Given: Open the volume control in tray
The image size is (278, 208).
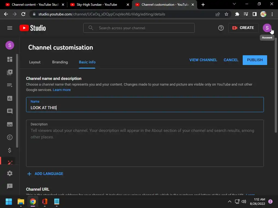Looking at the screenshot, I should [244, 201].
